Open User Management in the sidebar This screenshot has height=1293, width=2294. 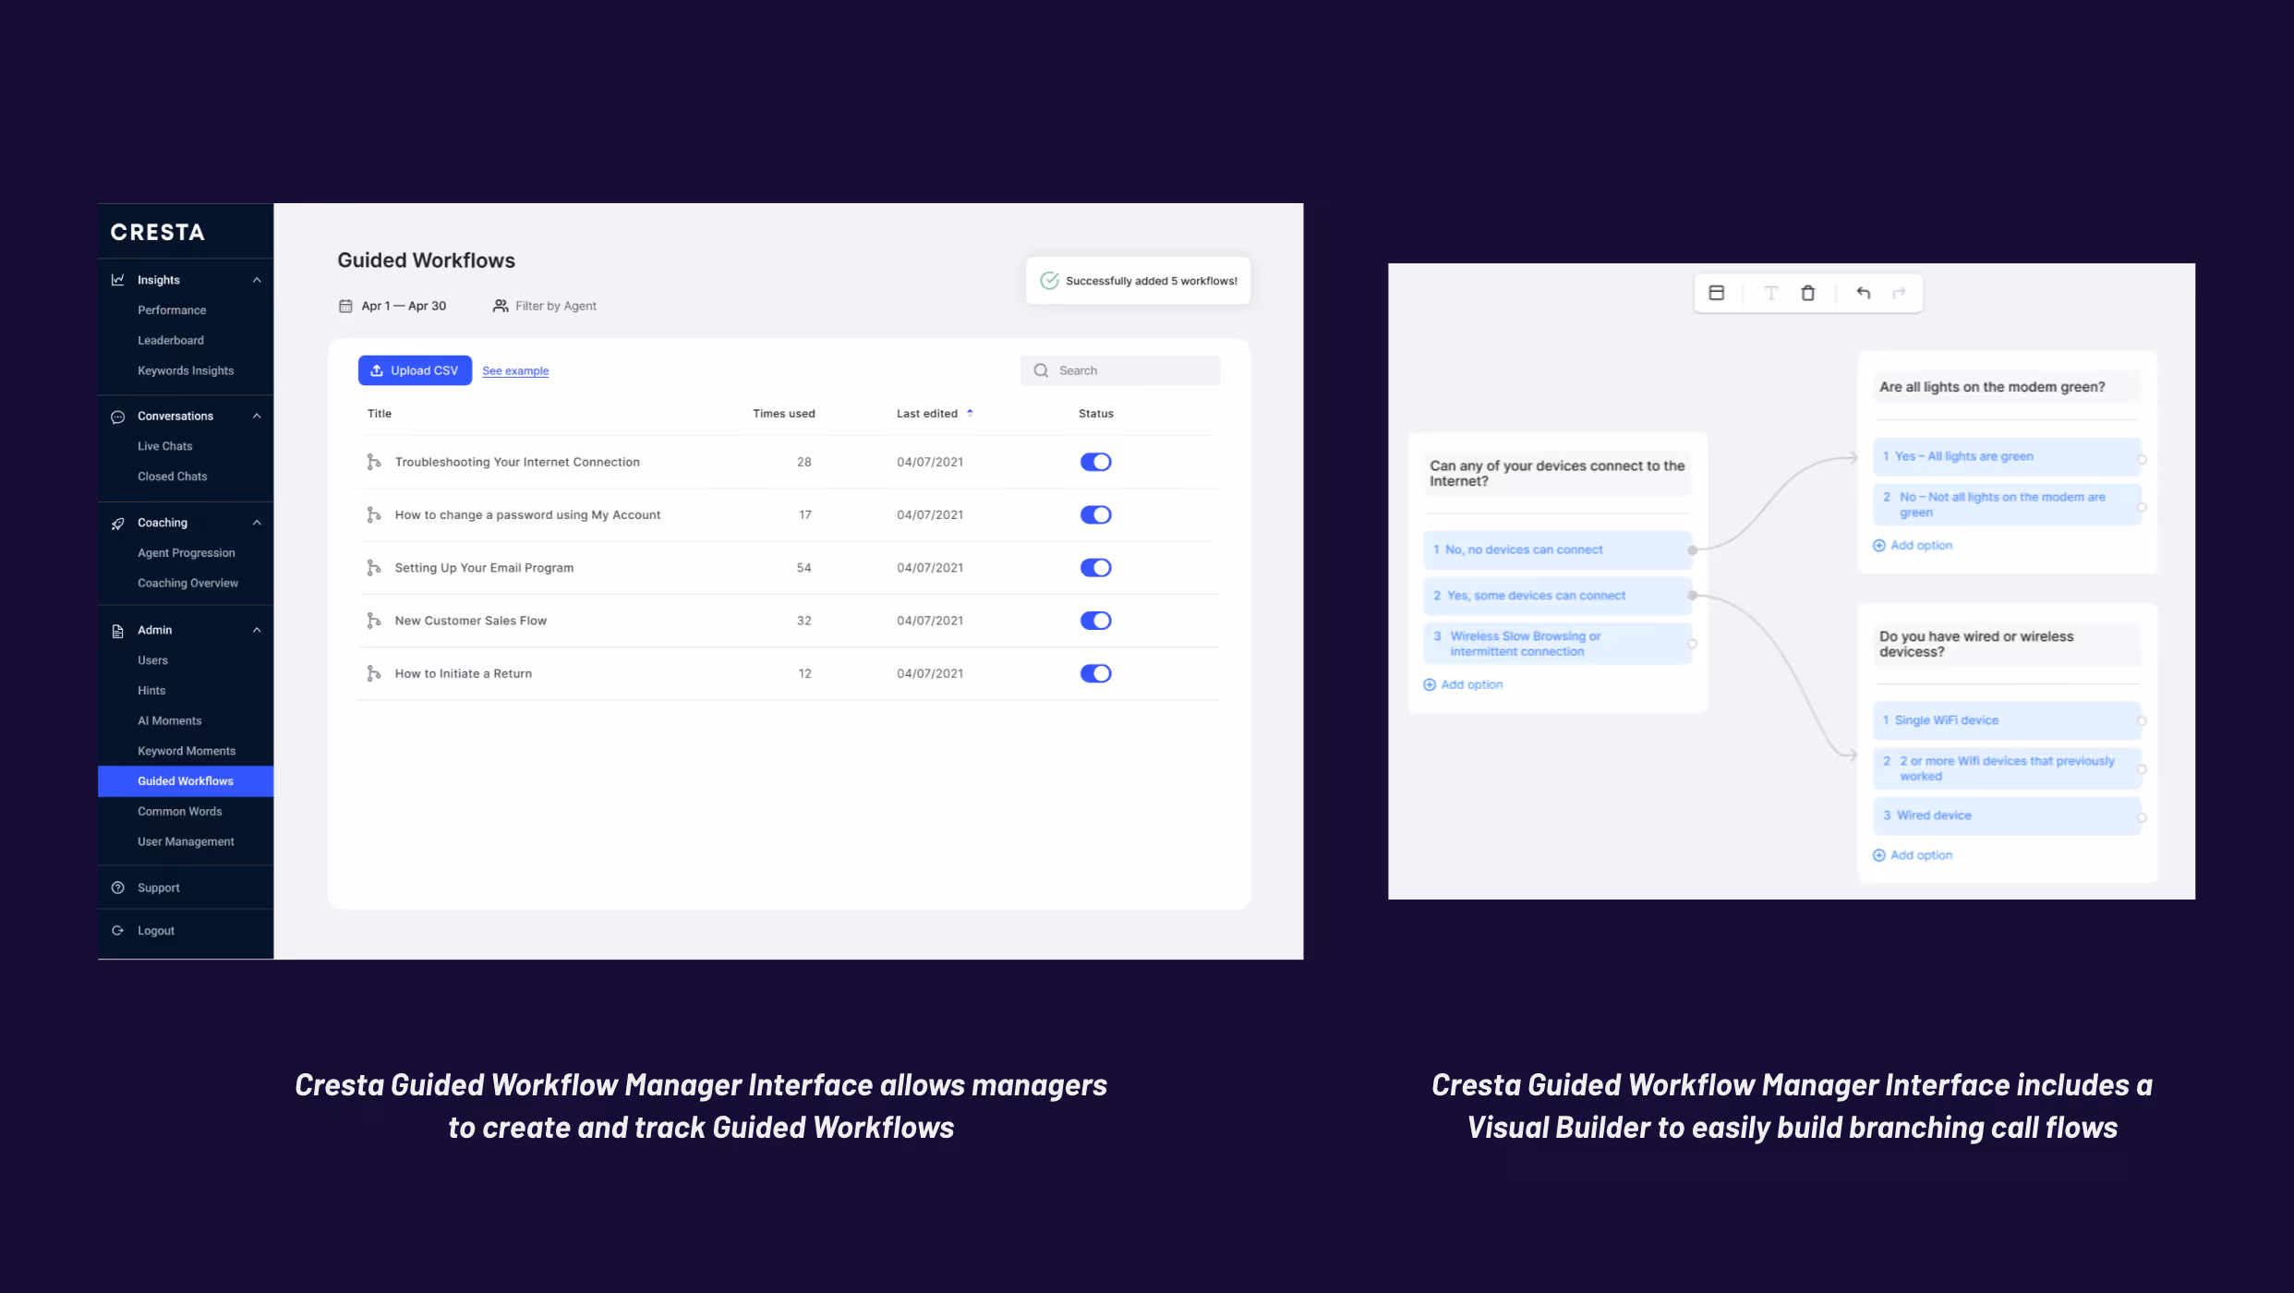186,842
